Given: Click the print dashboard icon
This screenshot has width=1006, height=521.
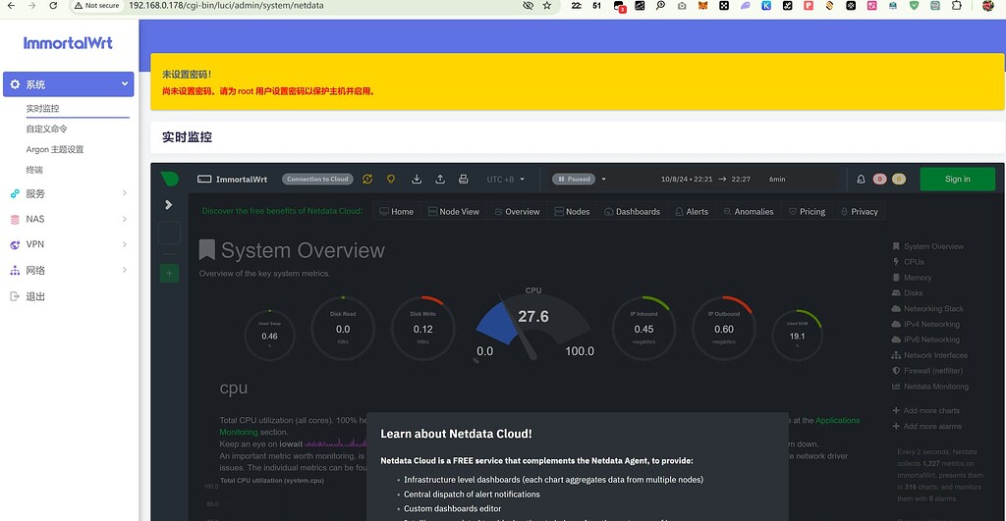Looking at the screenshot, I should coord(464,180).
